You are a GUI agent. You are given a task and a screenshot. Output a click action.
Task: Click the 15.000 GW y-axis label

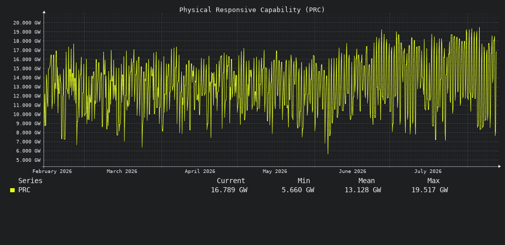click(27, 68)
